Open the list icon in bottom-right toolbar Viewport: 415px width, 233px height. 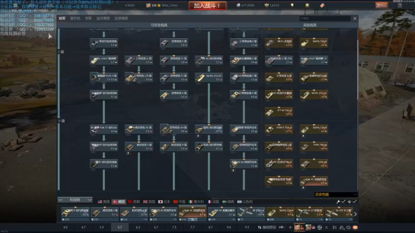335,227
